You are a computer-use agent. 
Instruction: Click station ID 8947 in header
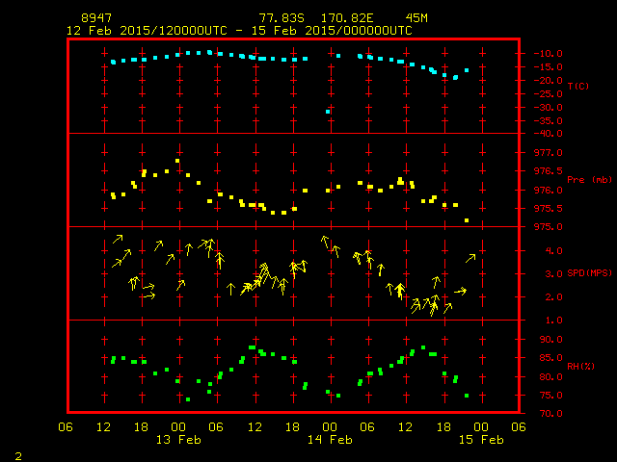click(94, 18)
